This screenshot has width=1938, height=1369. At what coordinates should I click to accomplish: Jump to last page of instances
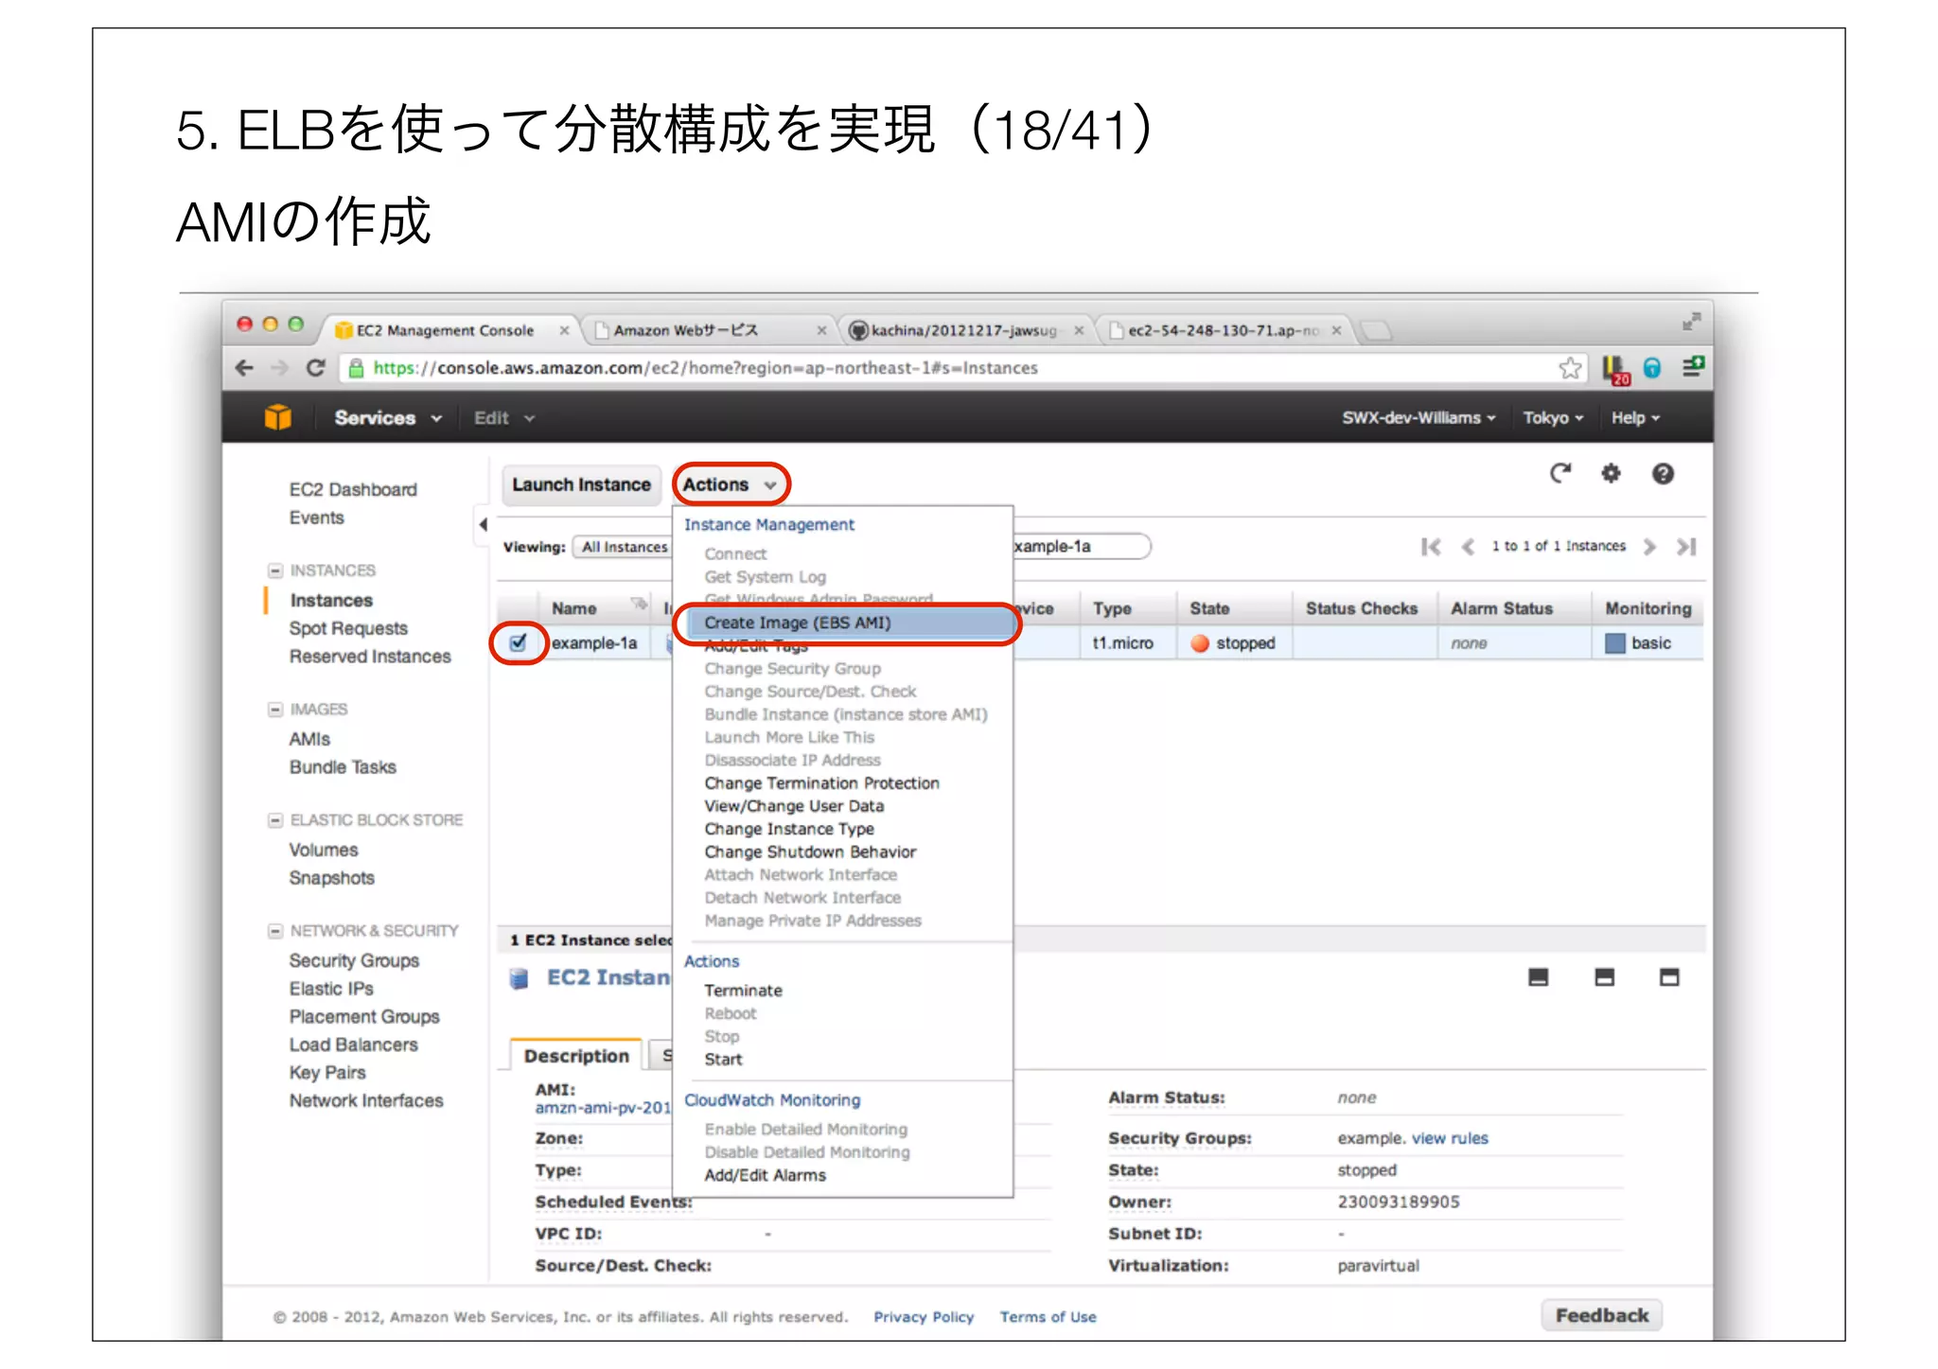coord(1686,547)
